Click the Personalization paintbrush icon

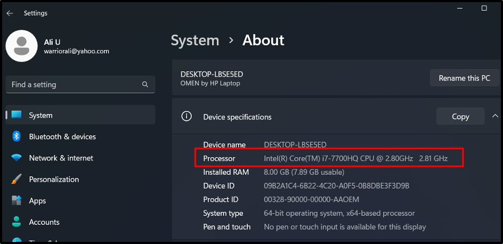pyautogui.click(x=17, y=180)
